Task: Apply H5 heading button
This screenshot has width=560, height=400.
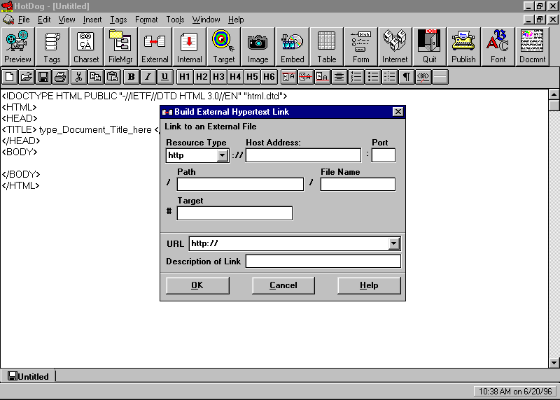Action: coord(252,77)
